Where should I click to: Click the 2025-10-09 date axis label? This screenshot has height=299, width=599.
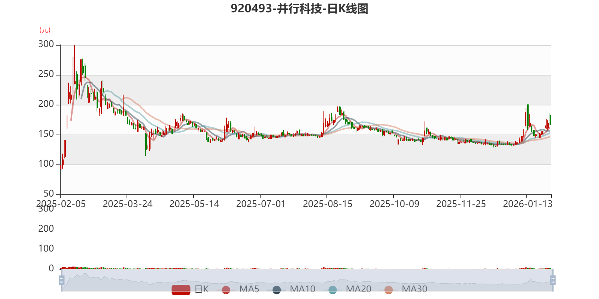pos(394,204)
